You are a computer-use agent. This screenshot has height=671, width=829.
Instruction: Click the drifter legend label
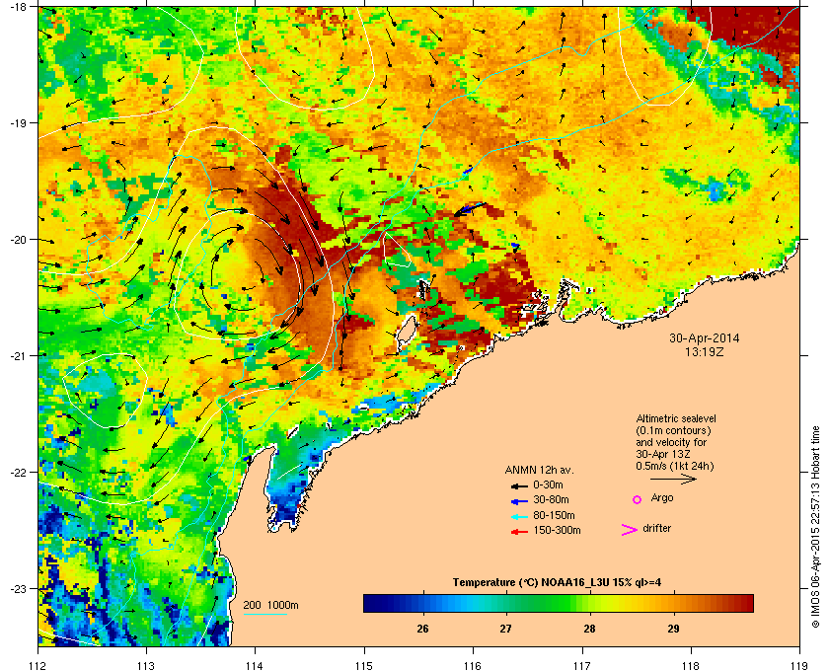(656, 528)
